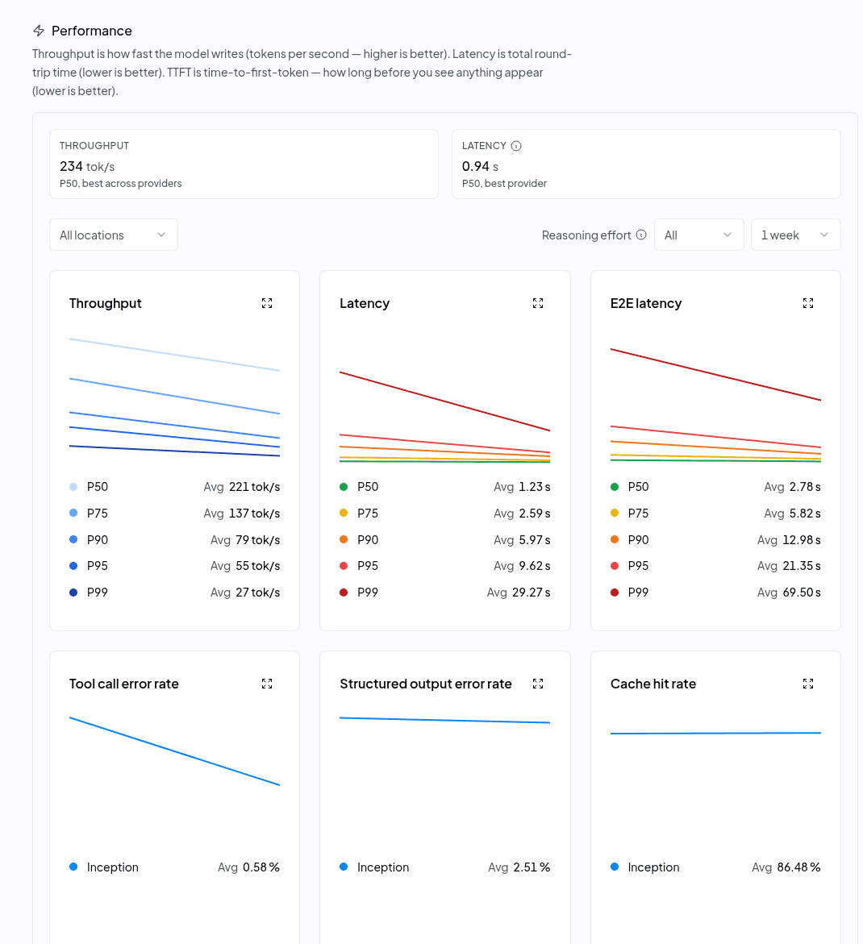Expand the Tool call error rate chart

point(267,684)
